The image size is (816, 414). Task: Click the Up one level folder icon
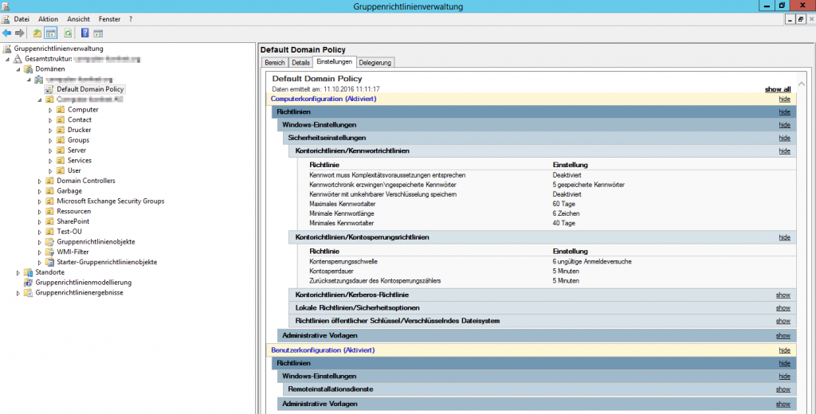coord(37,33)
